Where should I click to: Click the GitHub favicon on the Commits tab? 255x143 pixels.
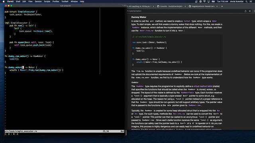coord(158,6)
